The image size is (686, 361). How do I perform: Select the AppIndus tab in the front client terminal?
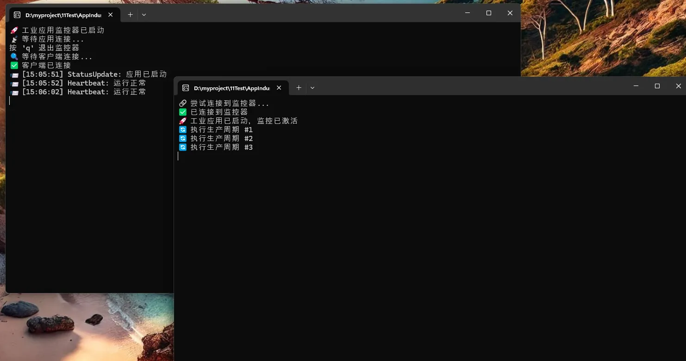pyautogui.click(x=231, y=88)
